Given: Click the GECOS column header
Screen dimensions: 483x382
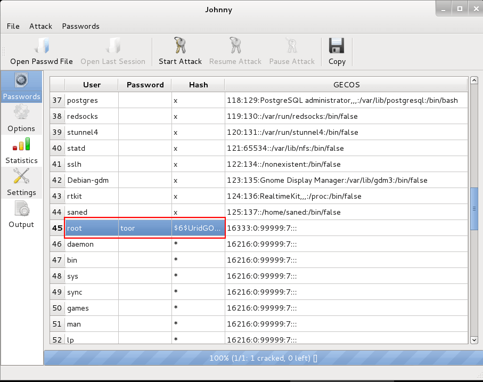Looking at the screenshot, I should pyautogui.click(x=346, y=85).
